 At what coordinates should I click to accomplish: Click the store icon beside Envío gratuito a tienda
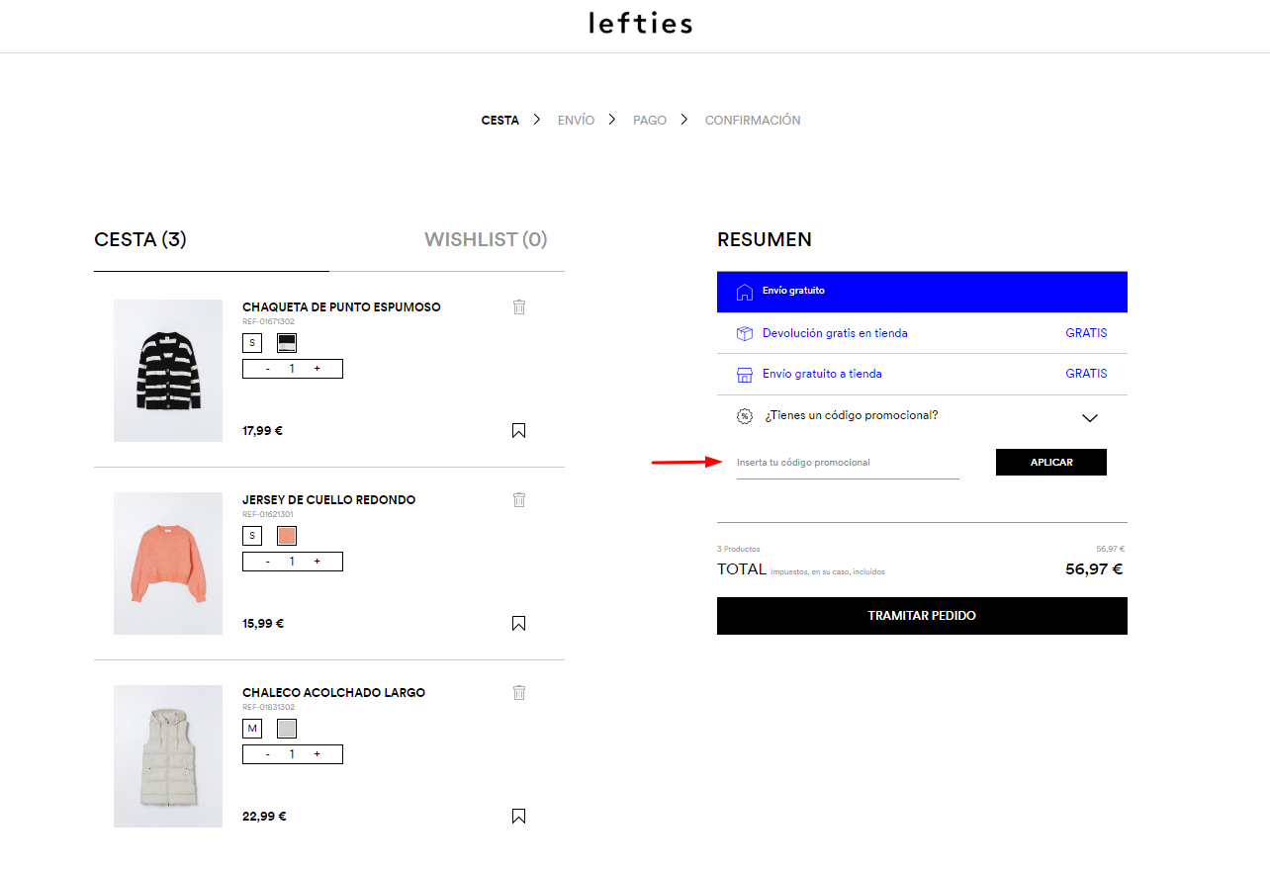click(x=745, y=375)
